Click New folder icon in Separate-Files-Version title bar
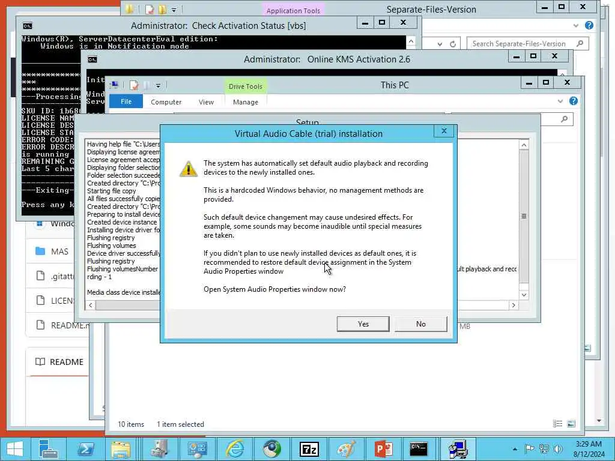Viewport: 615px width, 461px height. [162, 9]
